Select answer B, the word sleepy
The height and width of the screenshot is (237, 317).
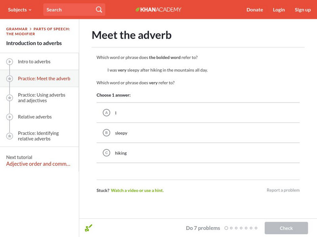tap(107, 133)
